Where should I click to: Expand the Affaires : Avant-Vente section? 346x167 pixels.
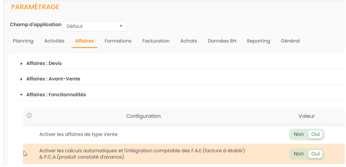click(53, 79)
